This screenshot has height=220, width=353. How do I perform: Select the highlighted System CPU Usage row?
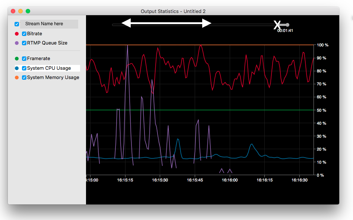[52, 68]
